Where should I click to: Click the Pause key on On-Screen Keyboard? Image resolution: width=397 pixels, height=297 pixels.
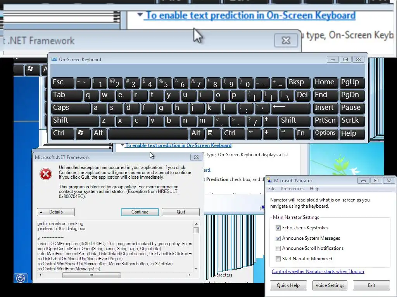pos(352,108)
